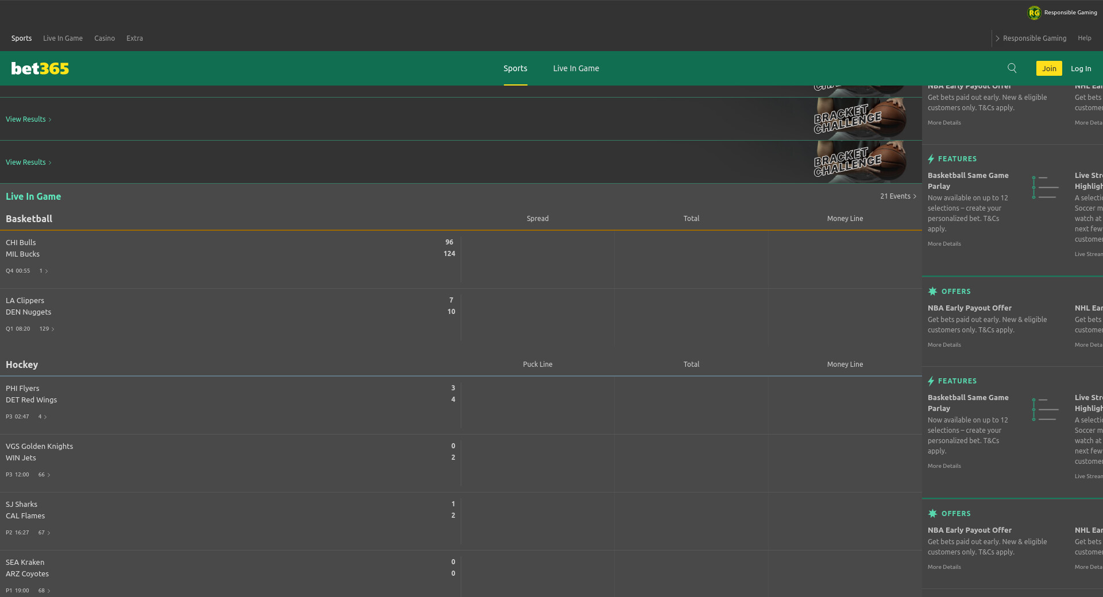Select the Extra top menu item
This screenshot has width=1103, height=597.
pyautogui.click(x=134, y=38)
